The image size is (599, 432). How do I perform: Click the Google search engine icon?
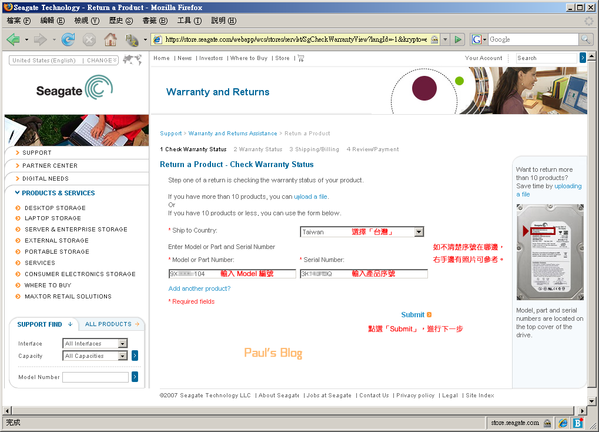[476, 39]
